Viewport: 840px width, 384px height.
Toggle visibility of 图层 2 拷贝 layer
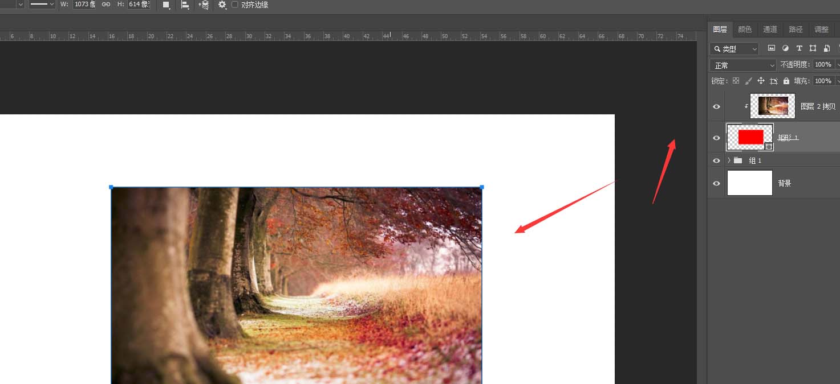(x=716, y=106)
